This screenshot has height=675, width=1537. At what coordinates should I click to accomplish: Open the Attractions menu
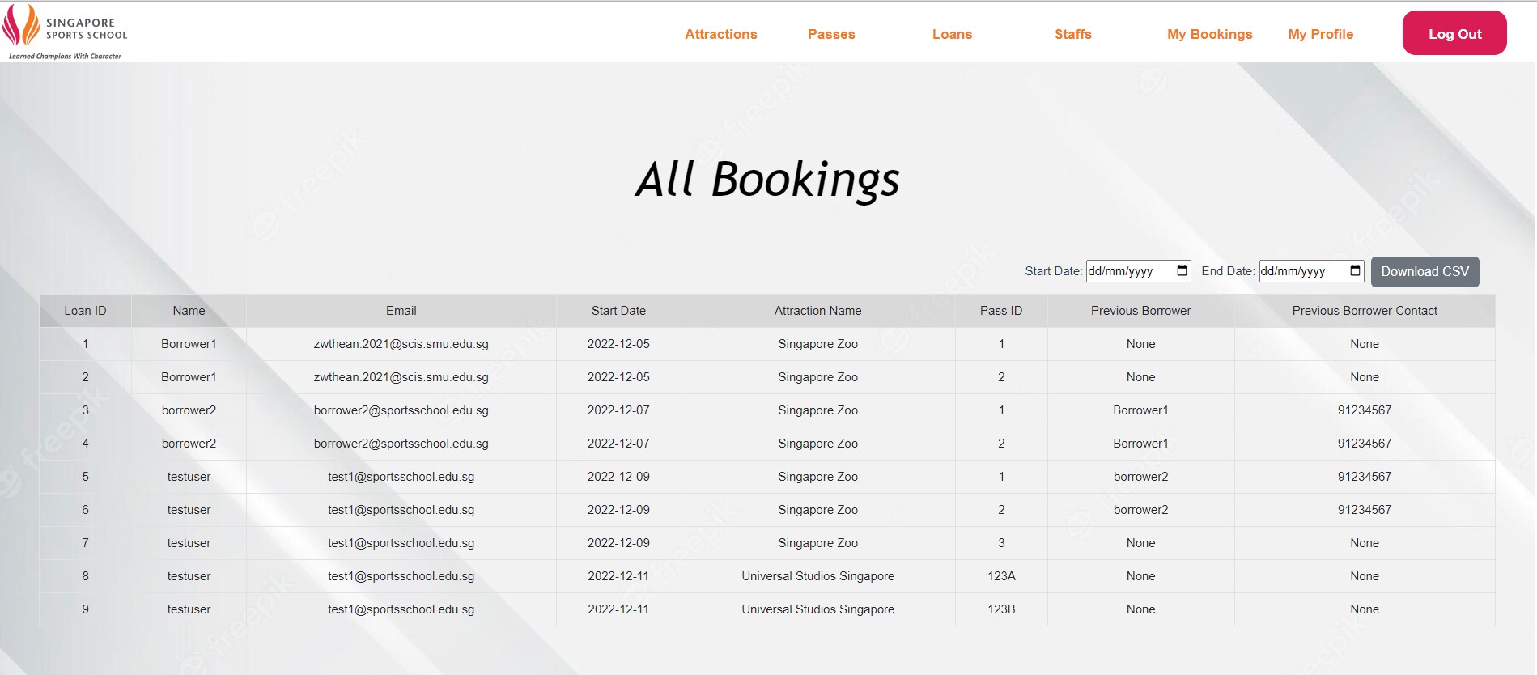[720, 34]
